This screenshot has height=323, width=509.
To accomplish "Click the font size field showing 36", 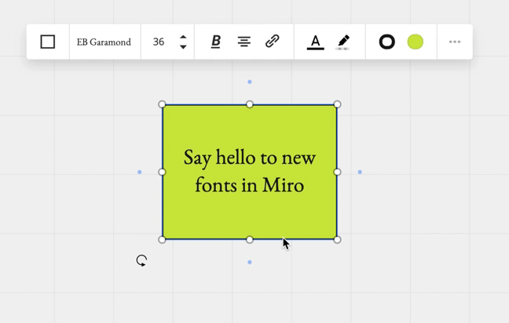I will click(159, 42).
